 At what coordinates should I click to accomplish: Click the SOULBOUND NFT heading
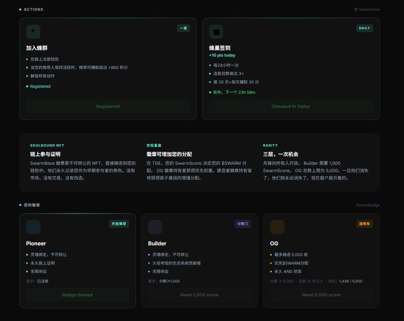pyautogui.click(x=47, y=145)
